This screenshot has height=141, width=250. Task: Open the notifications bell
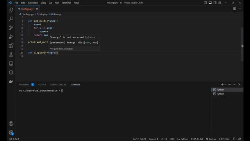[x=239, y=139]
